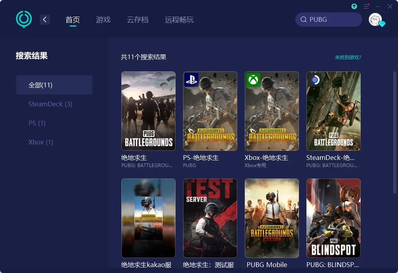Open the hamburger menu with notification dot
The height and width of the screenshot is (273, 398).
pos(366,6)
